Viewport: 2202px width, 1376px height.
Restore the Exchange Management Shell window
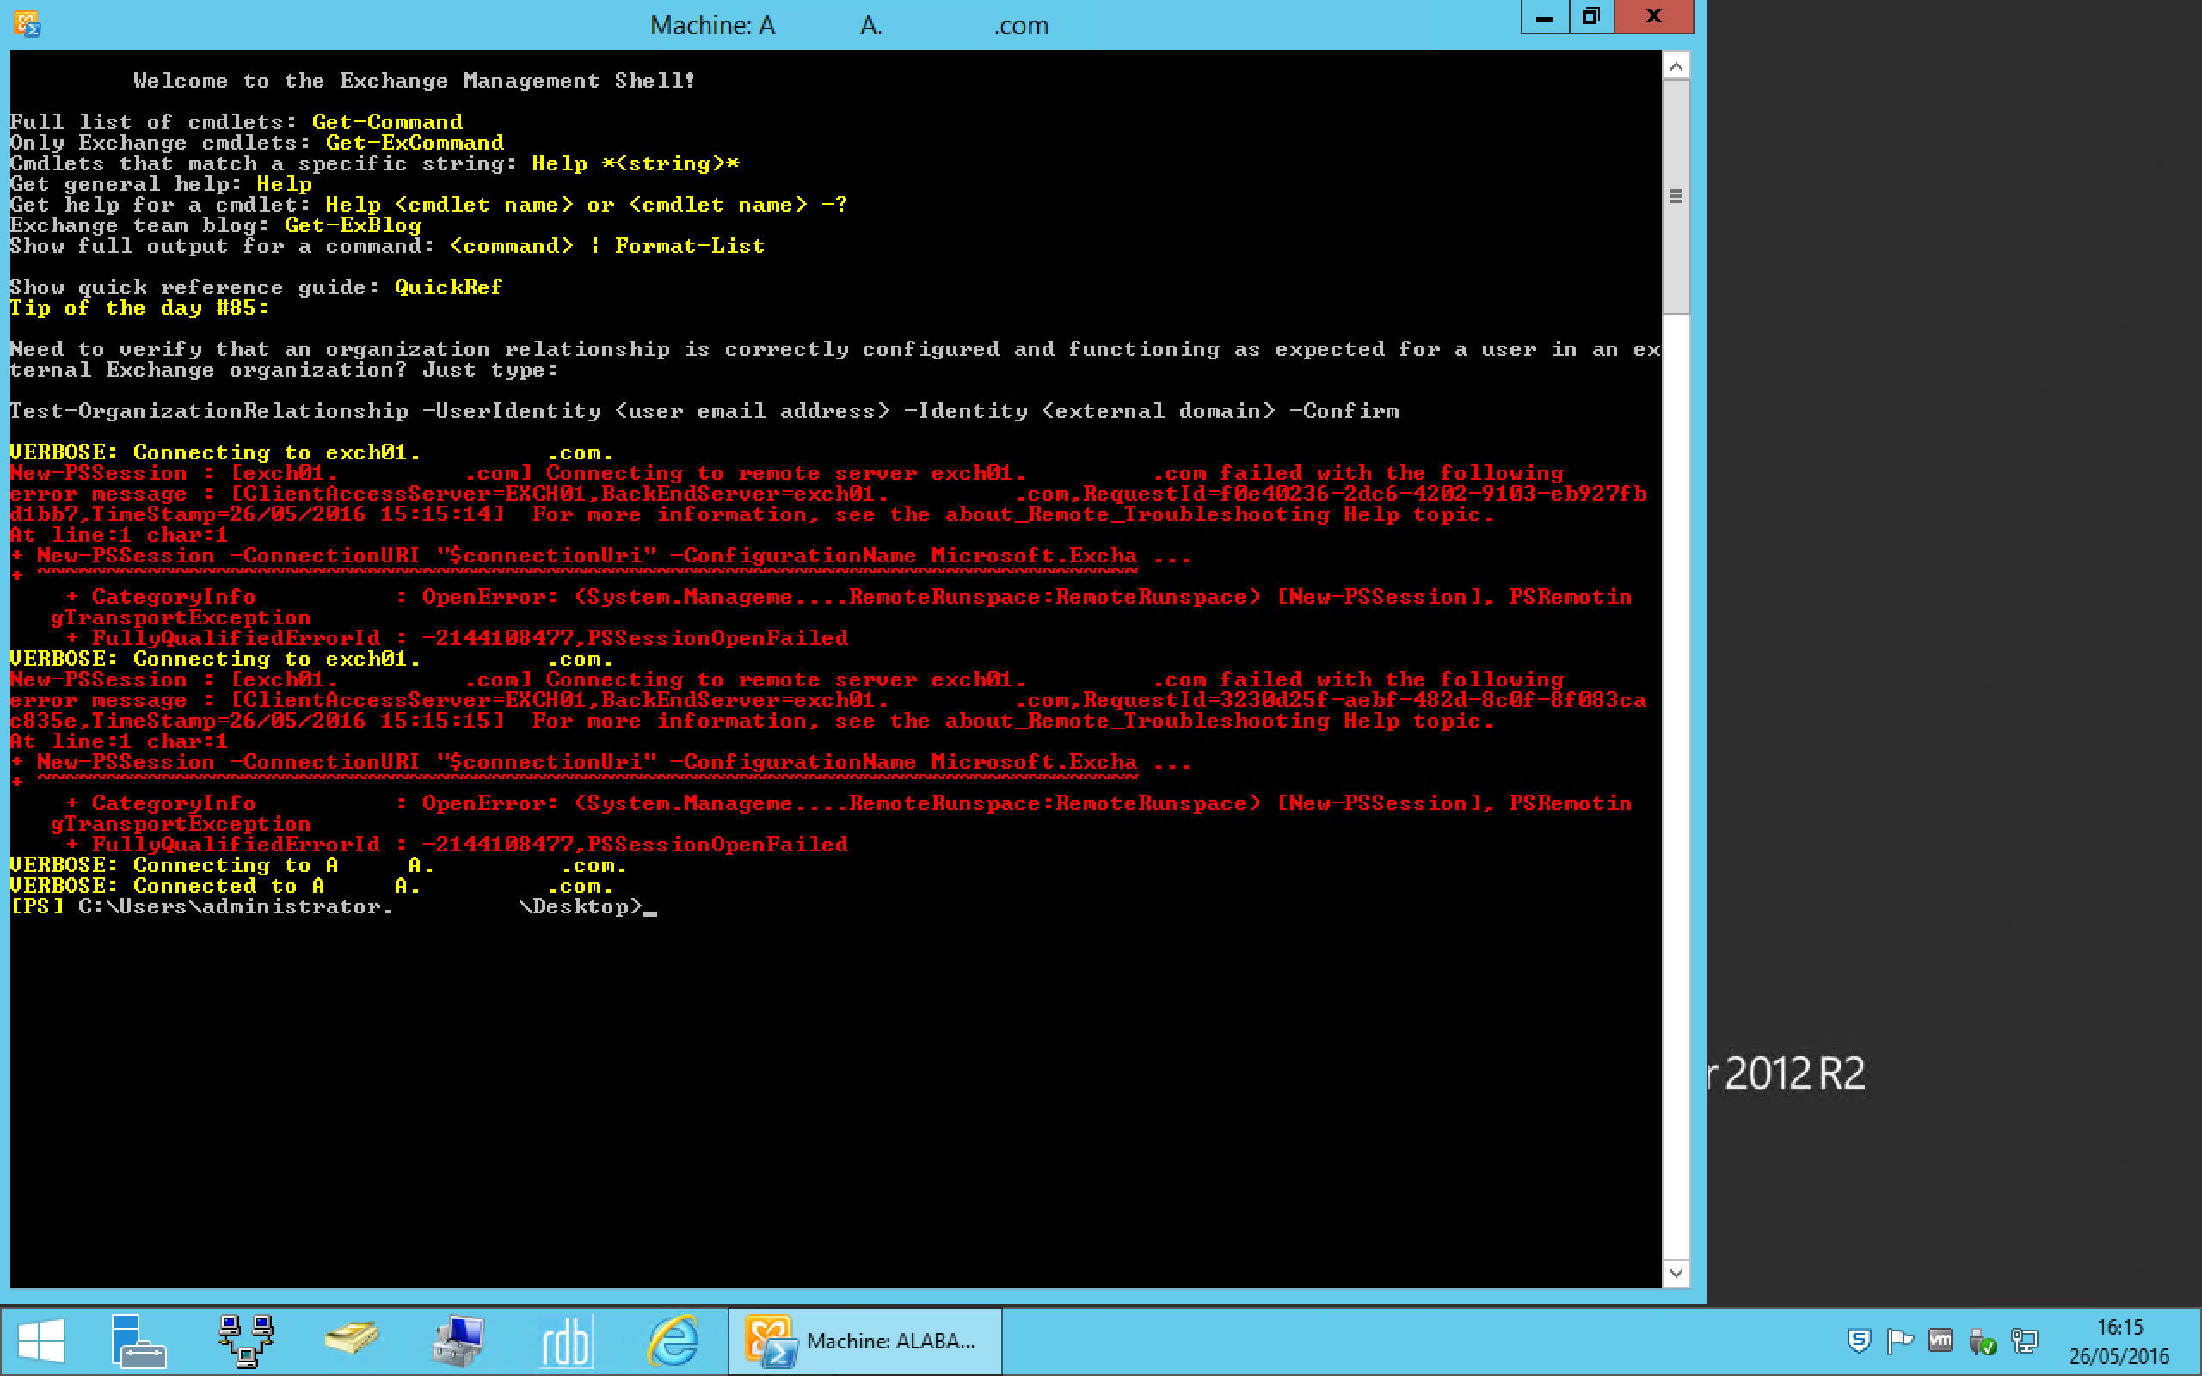1590,15
